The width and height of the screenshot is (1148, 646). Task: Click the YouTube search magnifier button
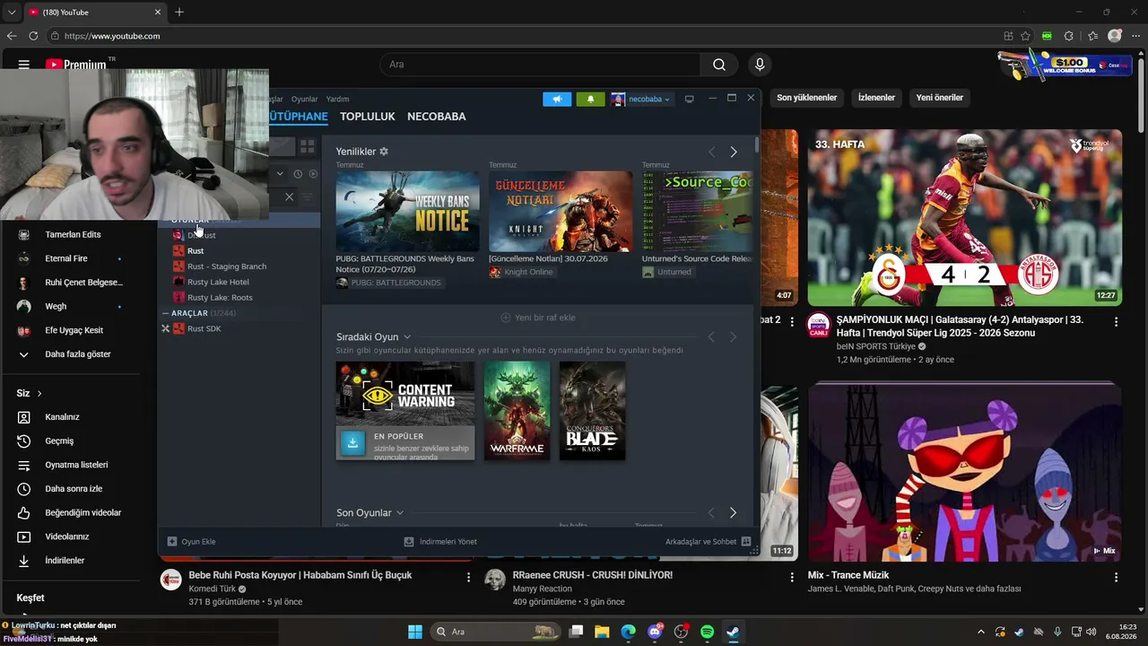click(x=719, y=65)
